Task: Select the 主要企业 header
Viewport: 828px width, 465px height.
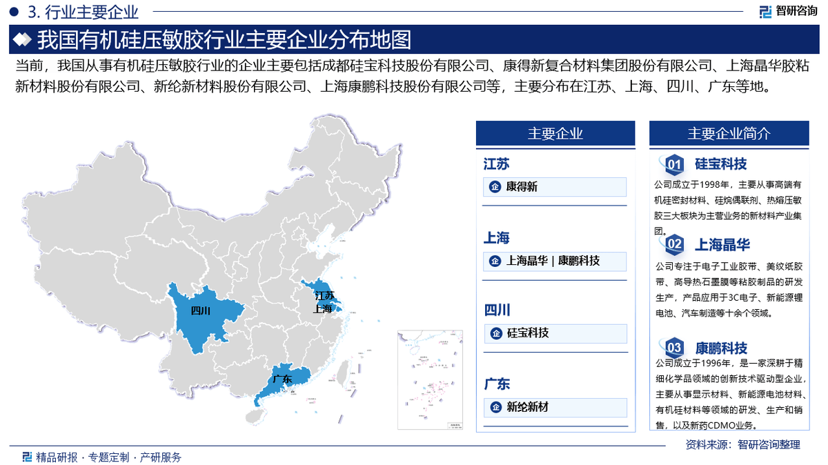Action: pyautogui.click(x=555, y=133)
